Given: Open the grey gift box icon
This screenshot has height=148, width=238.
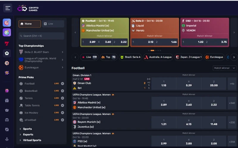Looking at the screenshot, I should [x=7, y=100].
